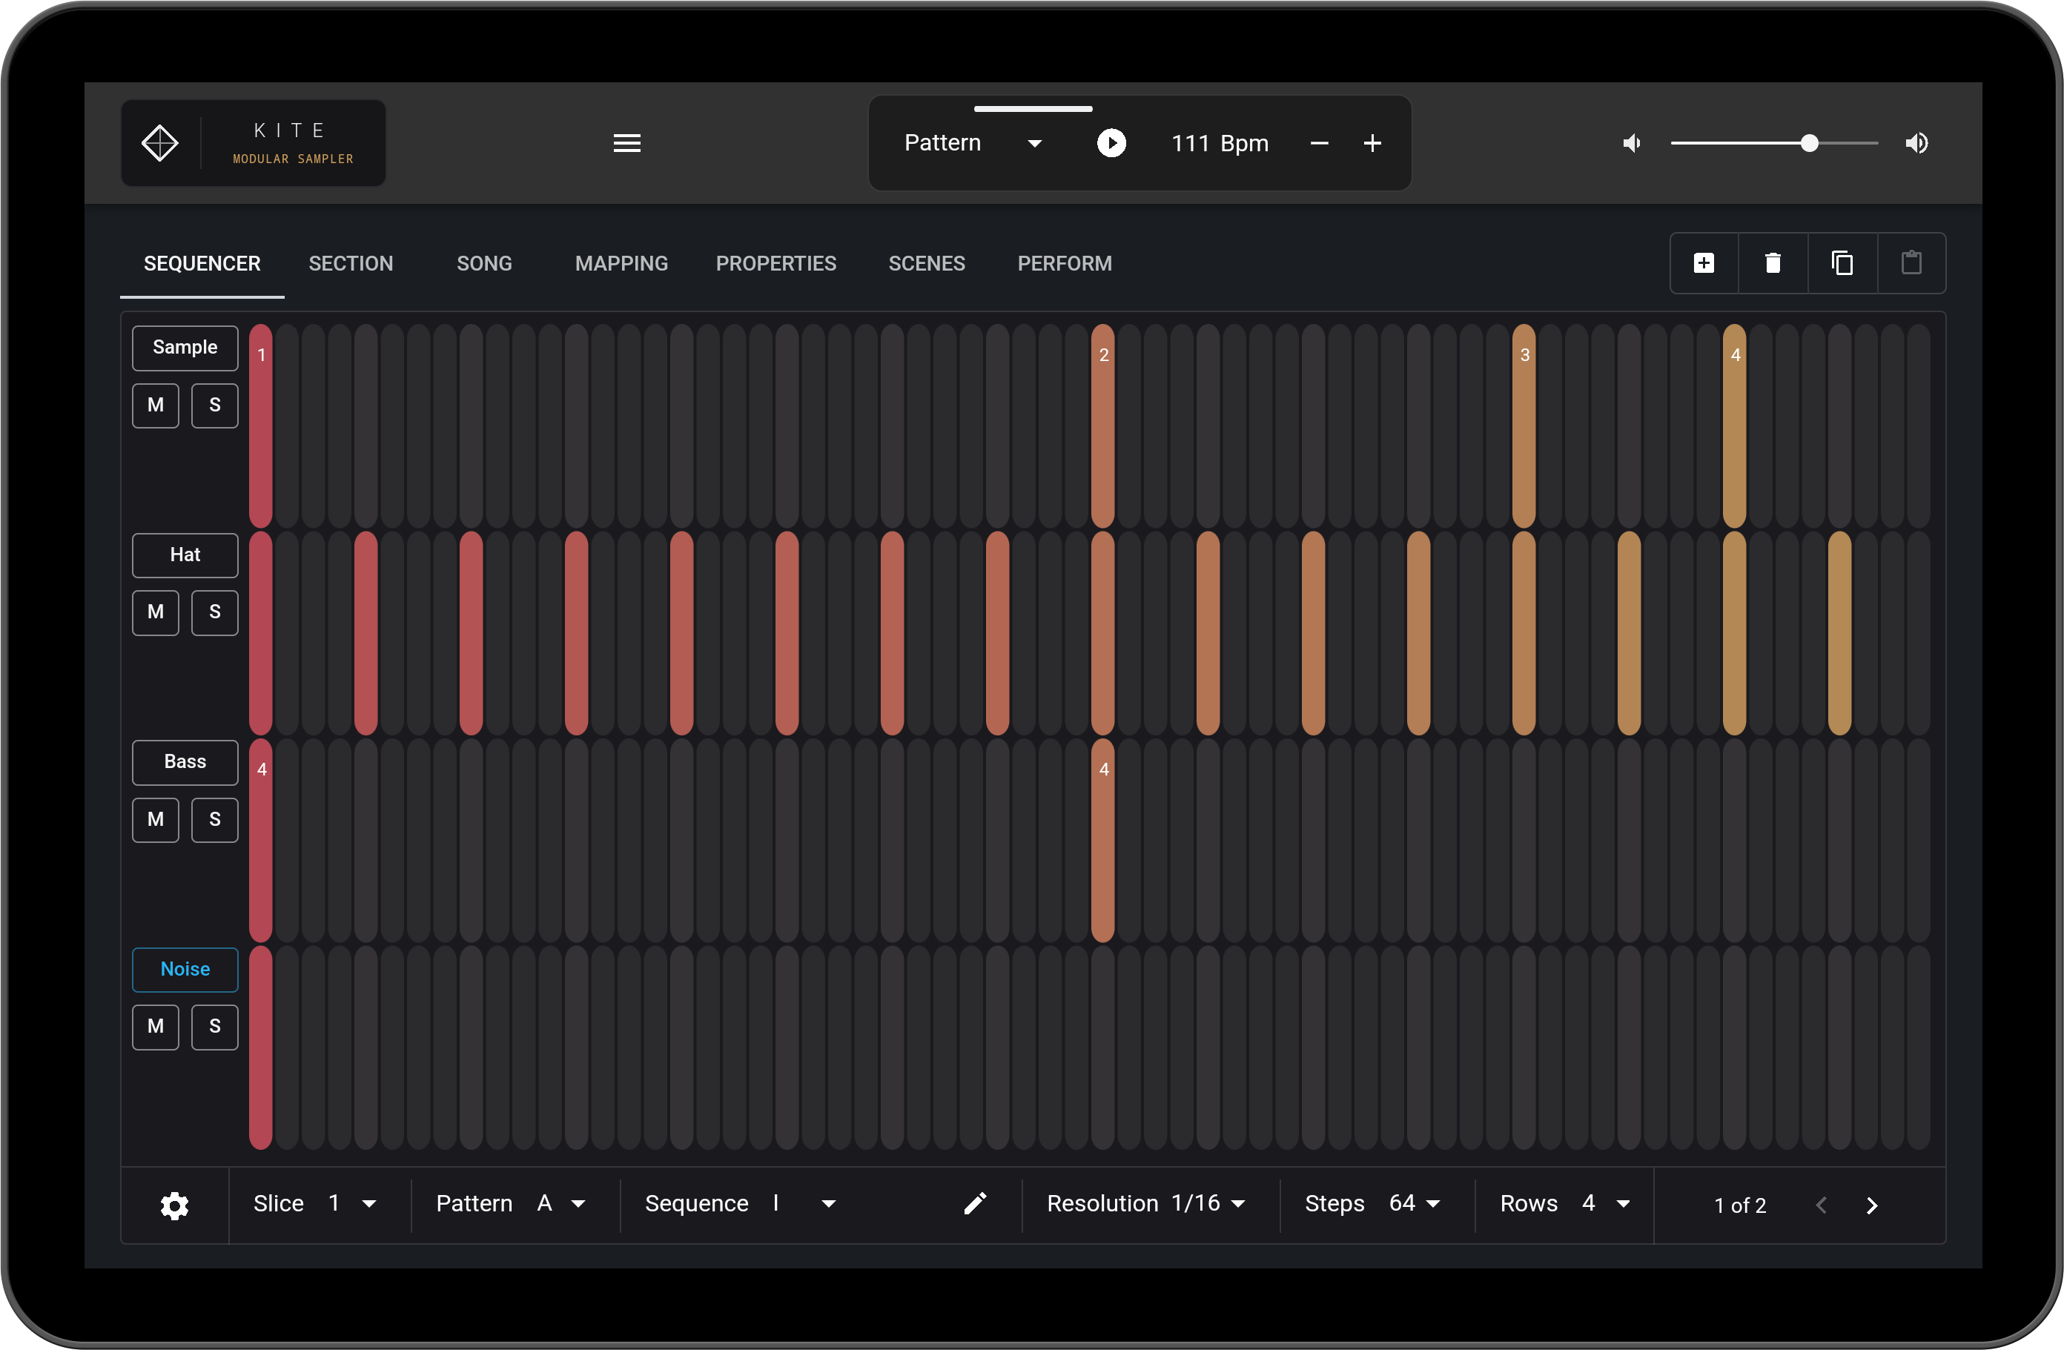
Task: Mute the Hat track
Action: tap(155, 612)
